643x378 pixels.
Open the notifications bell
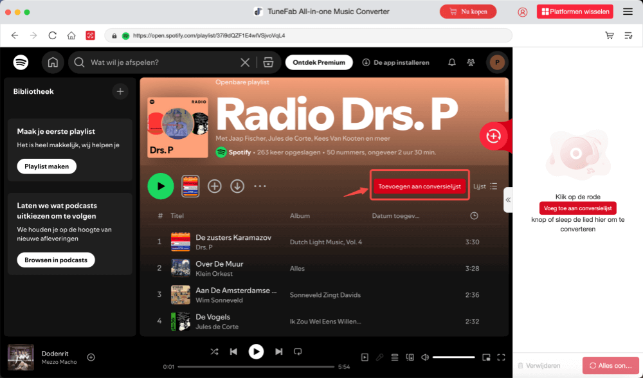452,62
